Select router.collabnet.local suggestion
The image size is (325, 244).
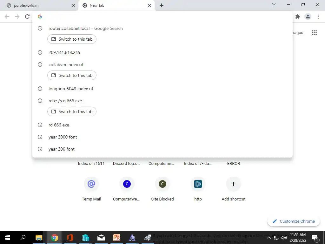[162, 28]
